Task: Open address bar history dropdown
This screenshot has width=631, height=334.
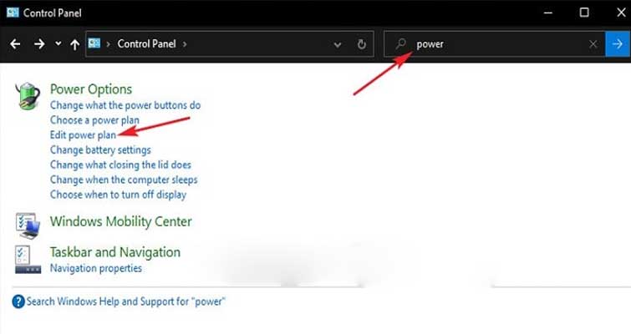Action: [x=338, y=44]
